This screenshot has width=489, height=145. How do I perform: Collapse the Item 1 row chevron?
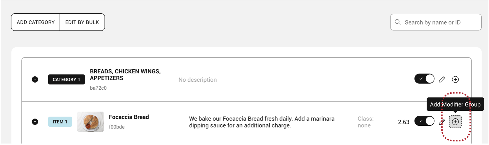(35, 122)
